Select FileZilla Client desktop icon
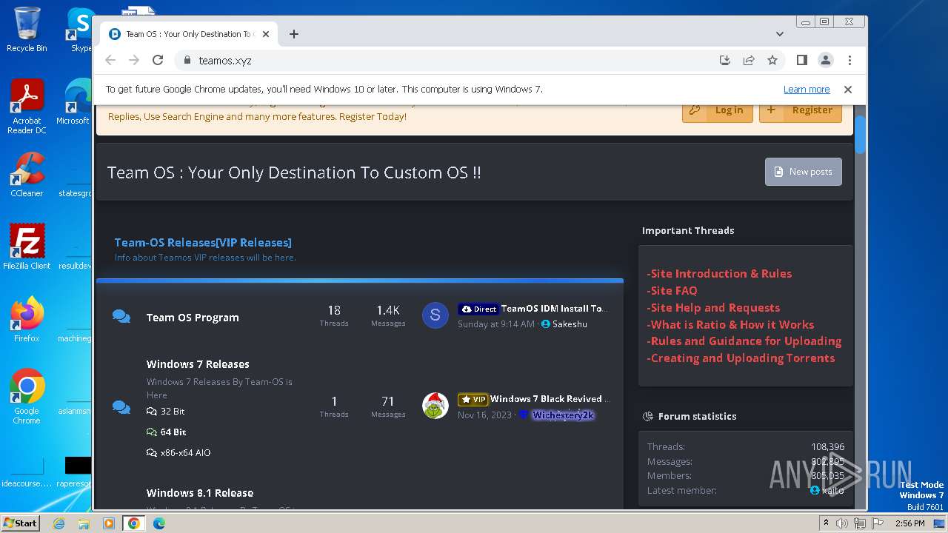The image size is (948, 533). 27,247
